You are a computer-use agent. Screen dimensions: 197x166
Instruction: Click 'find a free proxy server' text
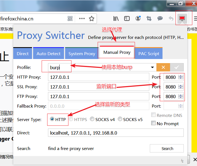71,149
